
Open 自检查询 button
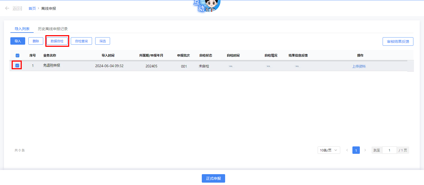[81, 41]
